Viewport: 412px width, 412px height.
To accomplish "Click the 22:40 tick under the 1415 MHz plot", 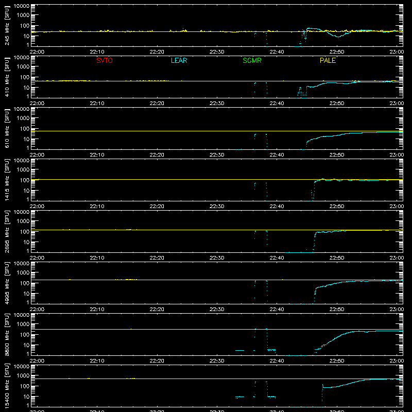I will 277,207.
